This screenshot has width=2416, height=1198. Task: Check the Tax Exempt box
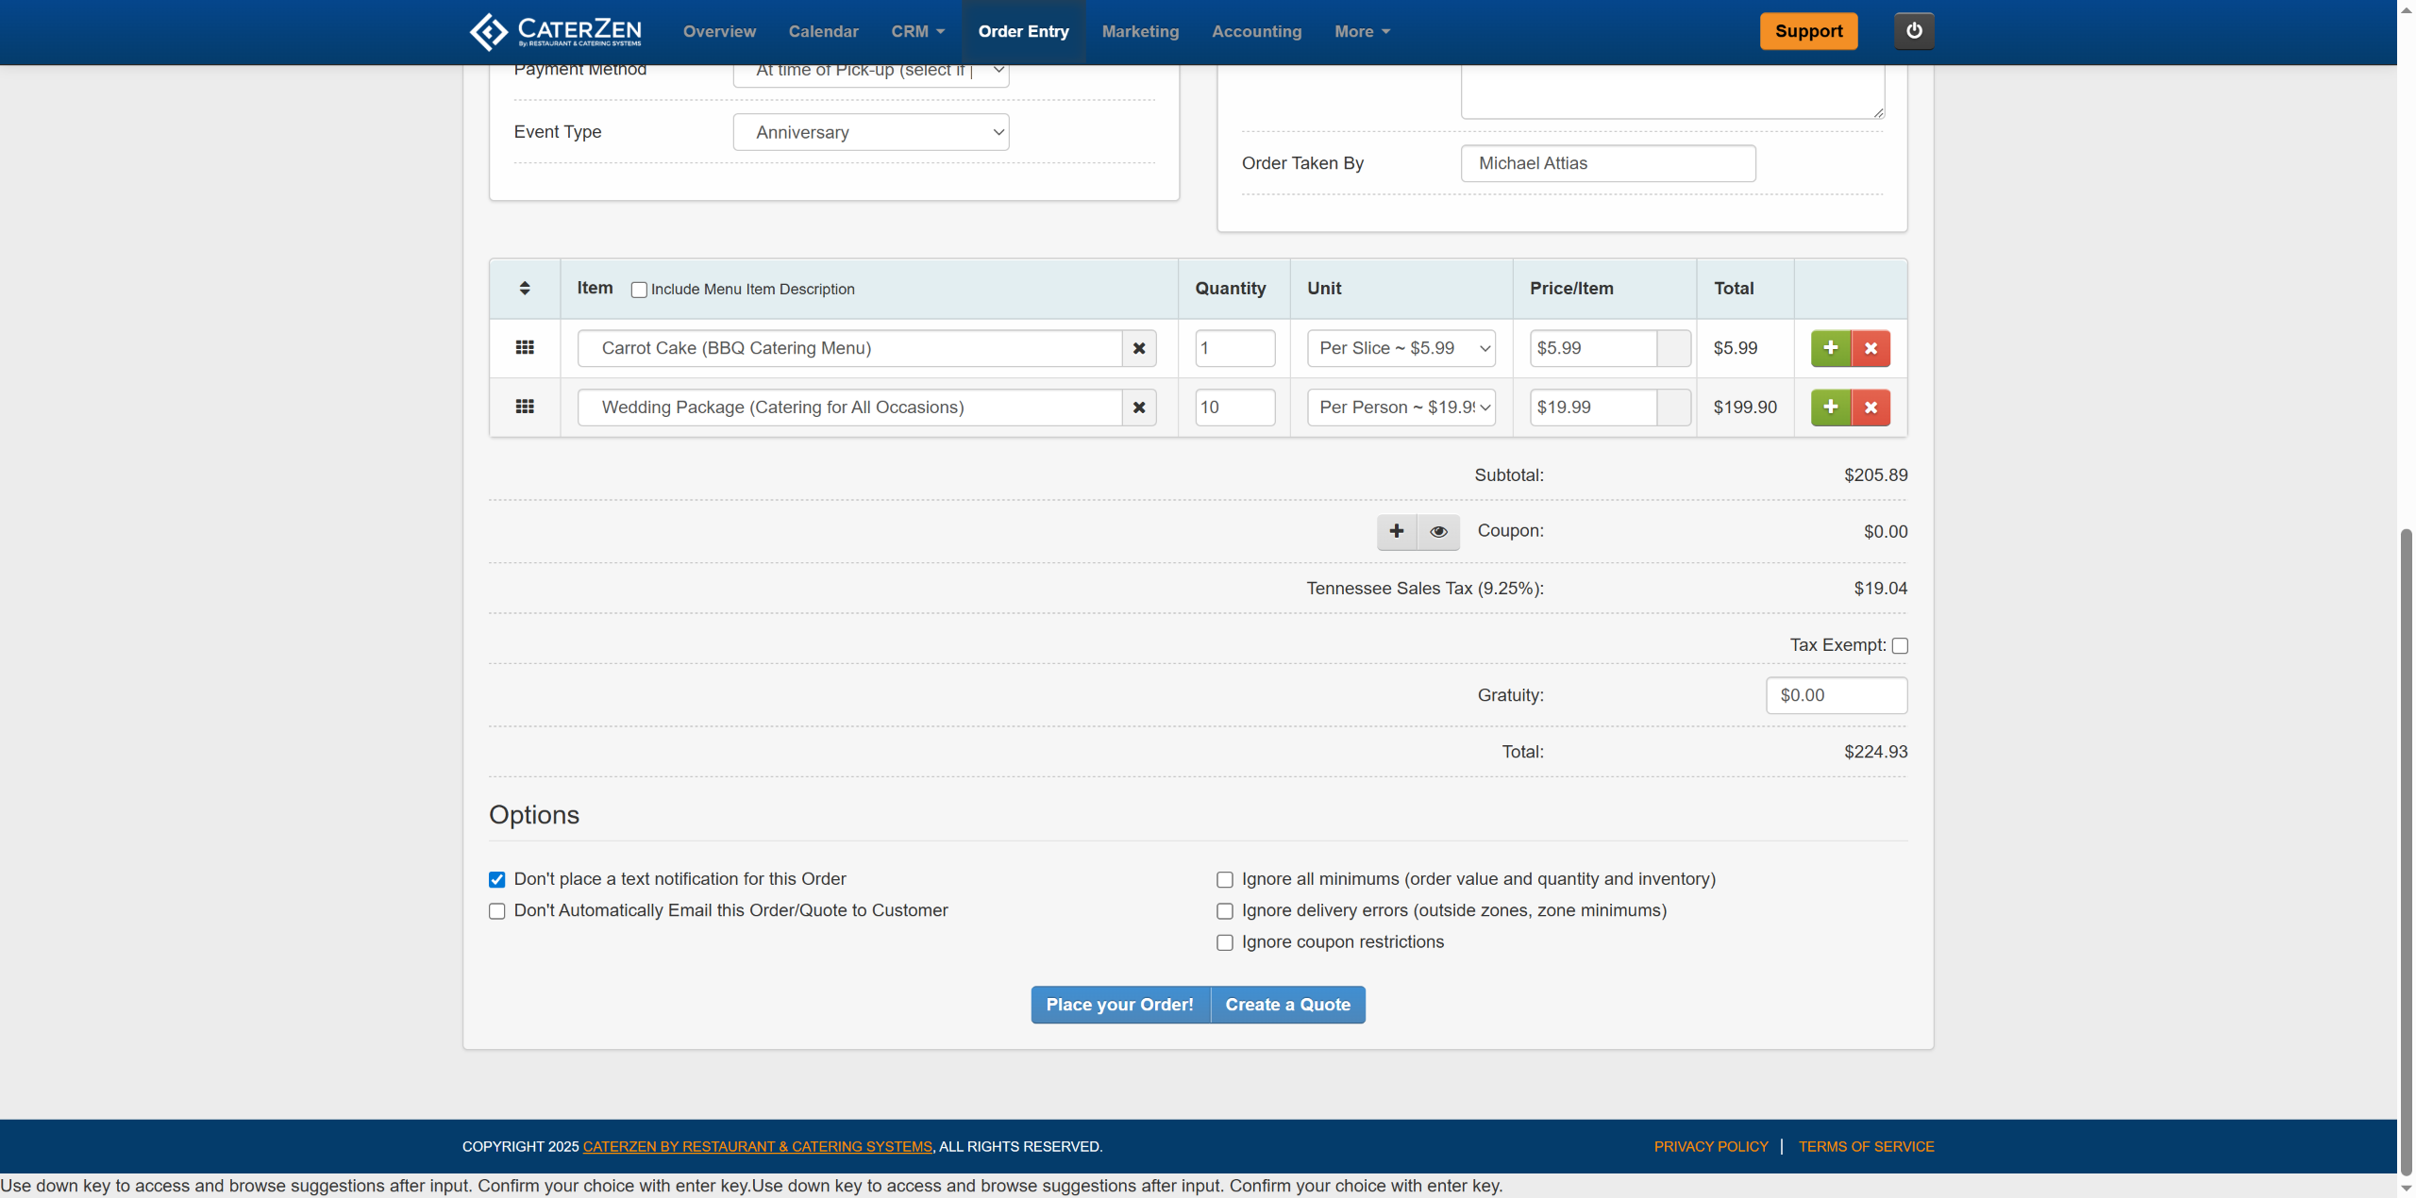click(1900, 646)
